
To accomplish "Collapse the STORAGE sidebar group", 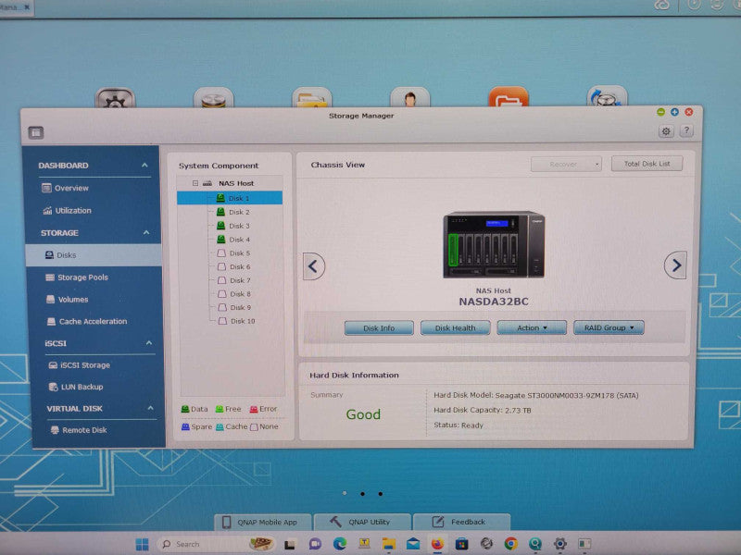I will 146,233.
